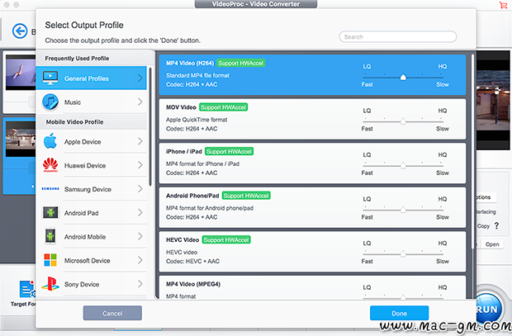Screen dimensions: 512x336
Task: Click the Android Pad robot icon
Action: coord(50,212)
